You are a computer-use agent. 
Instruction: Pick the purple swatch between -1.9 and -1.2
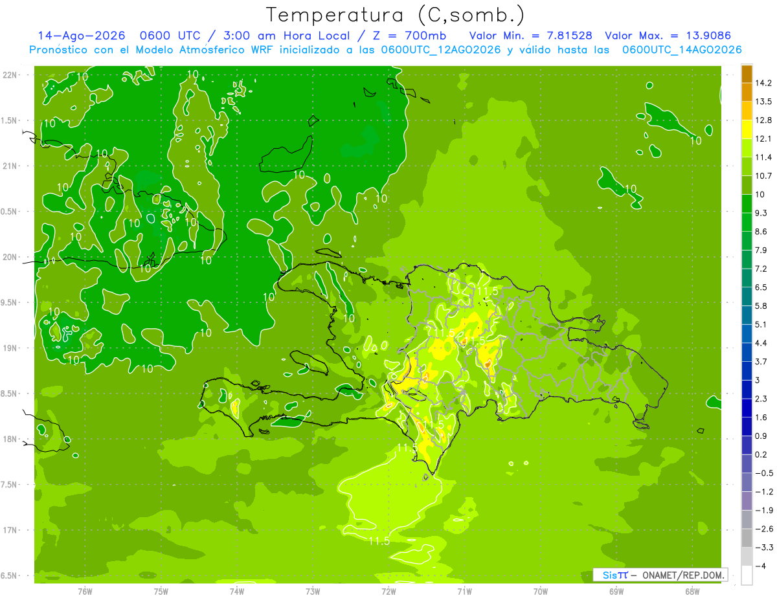pyautogui.click(x=746, y=500)
